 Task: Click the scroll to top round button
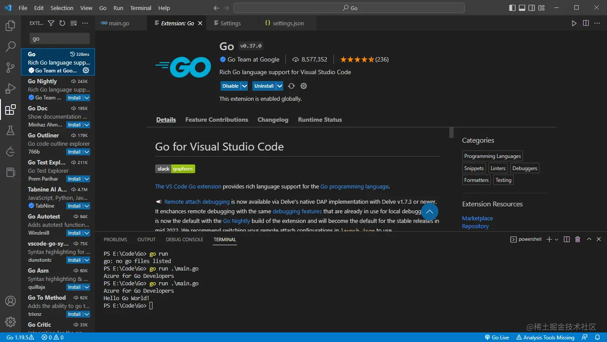click(x=429, y=212)
